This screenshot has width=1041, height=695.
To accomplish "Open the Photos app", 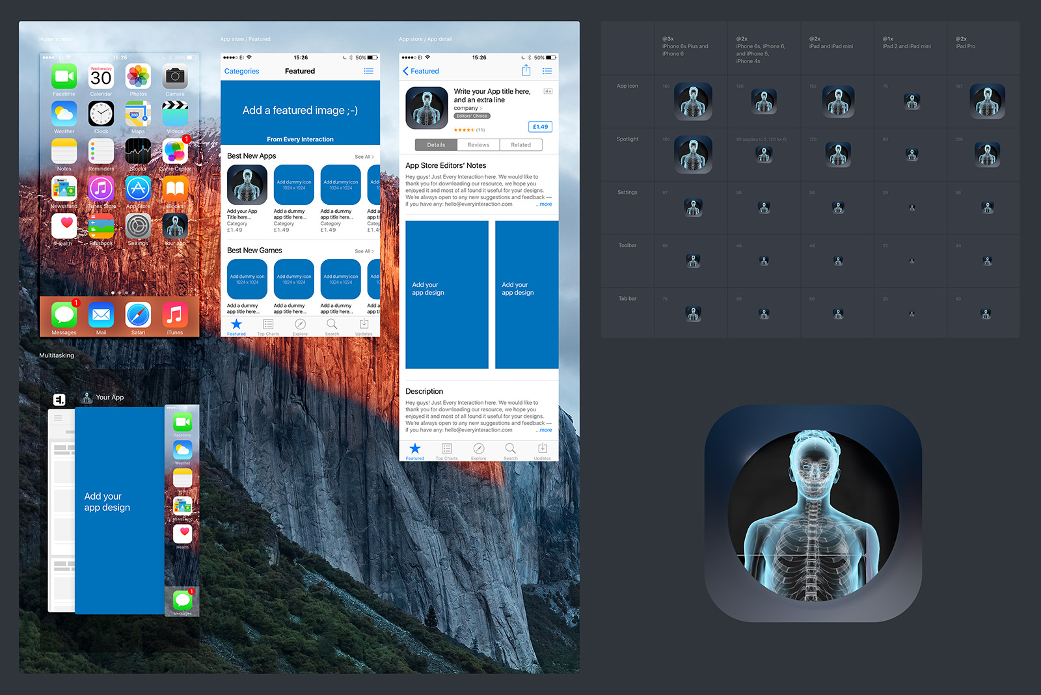I will [137, 76].
